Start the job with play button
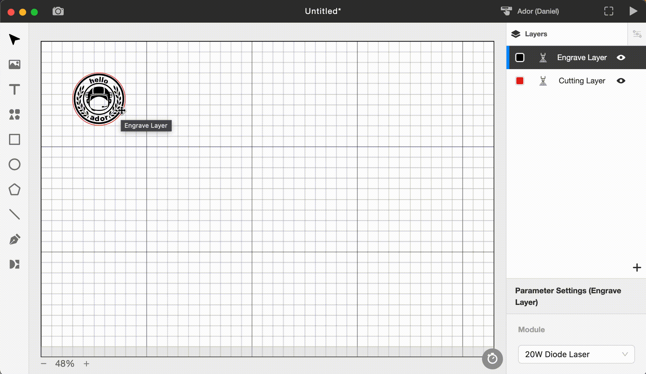Viewport: 646px width, 374px height. (633, 11)
